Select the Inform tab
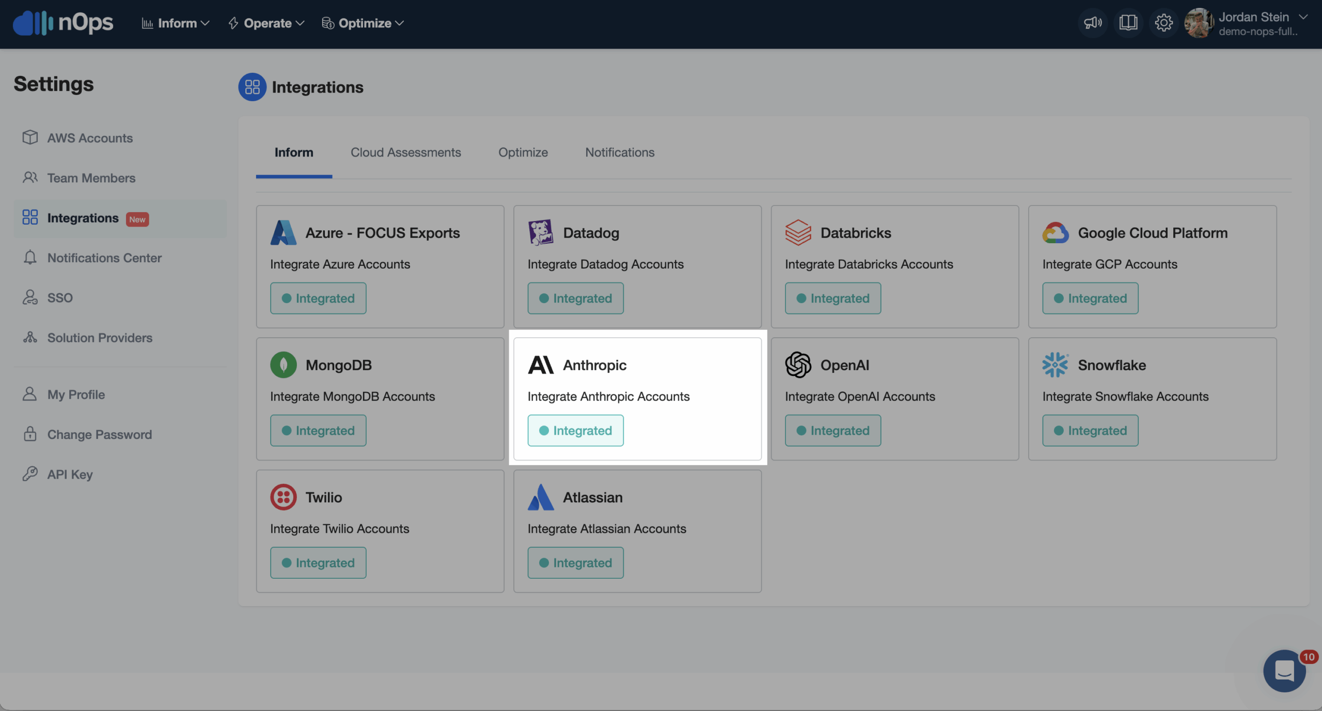 pyautogui.click(x=294, y=152)
